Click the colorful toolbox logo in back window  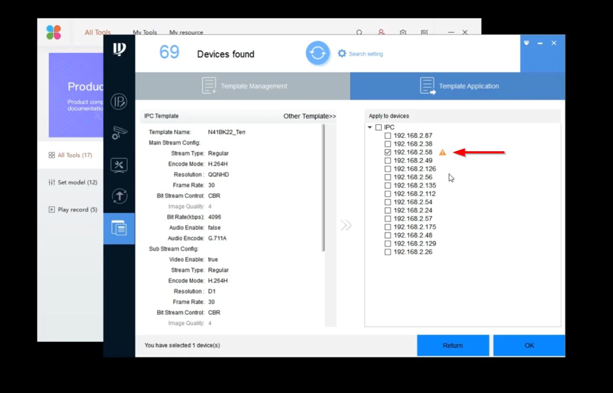point(54,32)
